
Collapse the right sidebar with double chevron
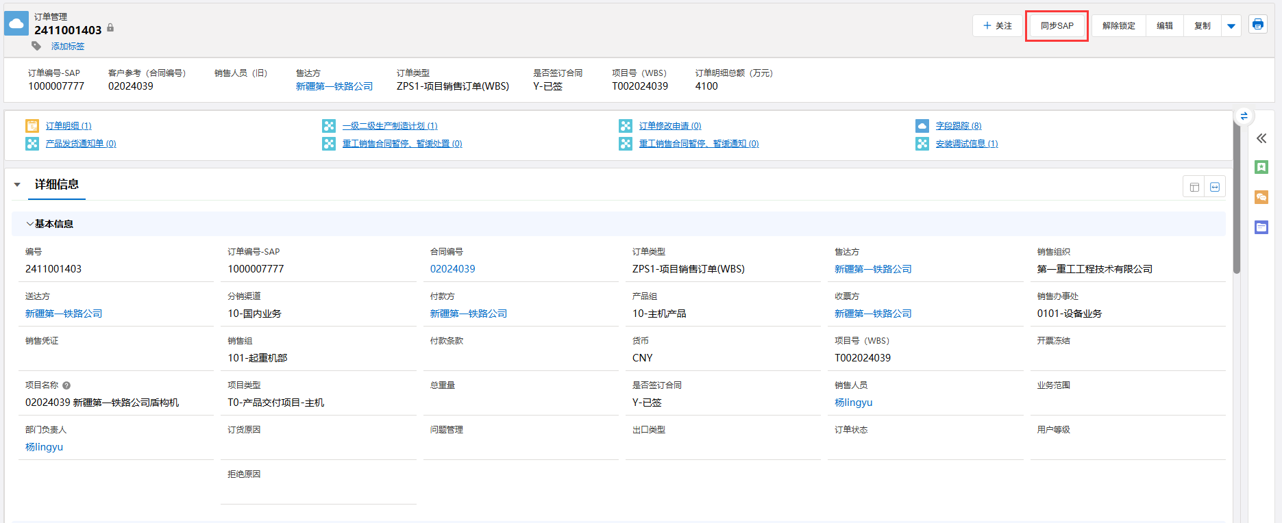click(1261, 138)
